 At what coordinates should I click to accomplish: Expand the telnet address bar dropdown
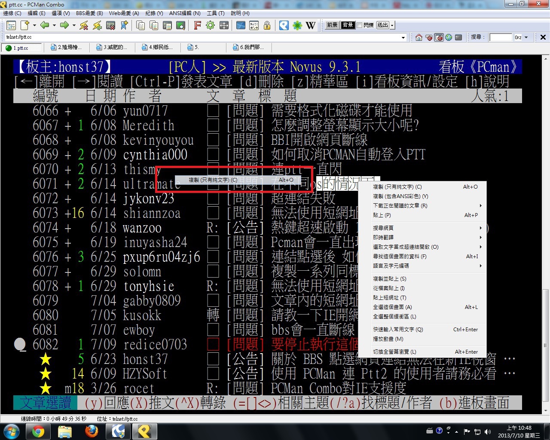coord(403,37)
